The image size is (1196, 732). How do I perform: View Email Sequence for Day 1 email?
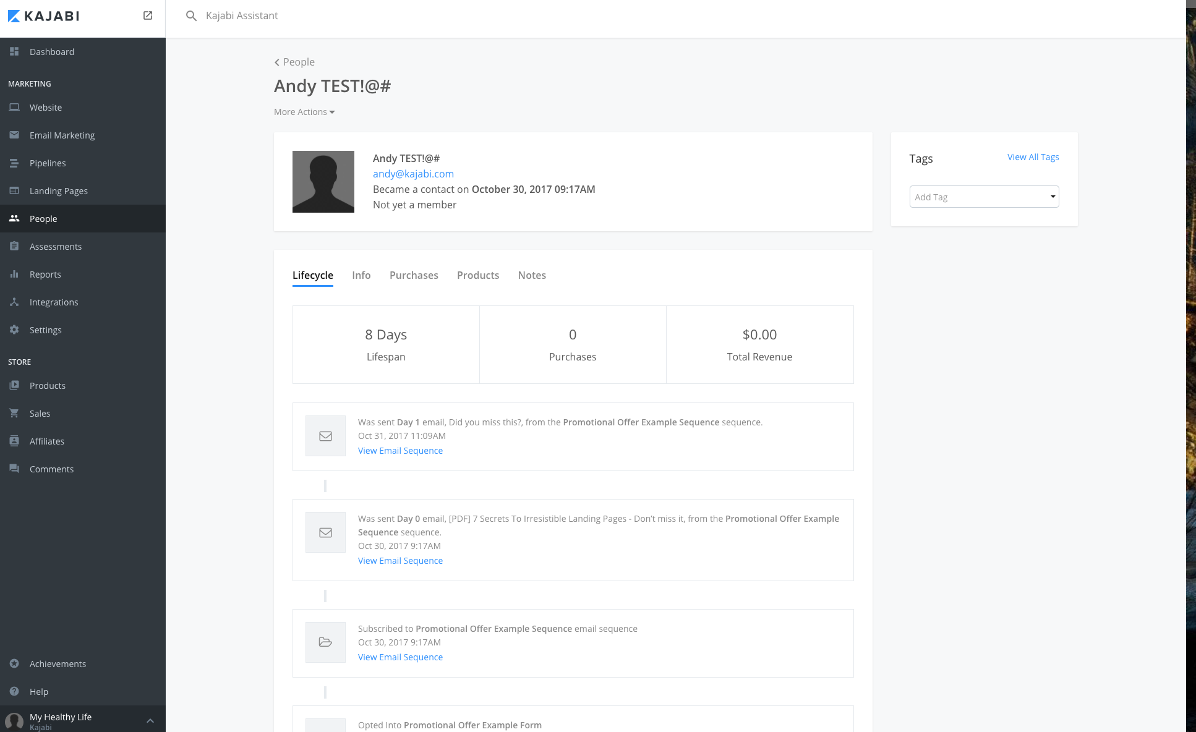click(400, 451)
